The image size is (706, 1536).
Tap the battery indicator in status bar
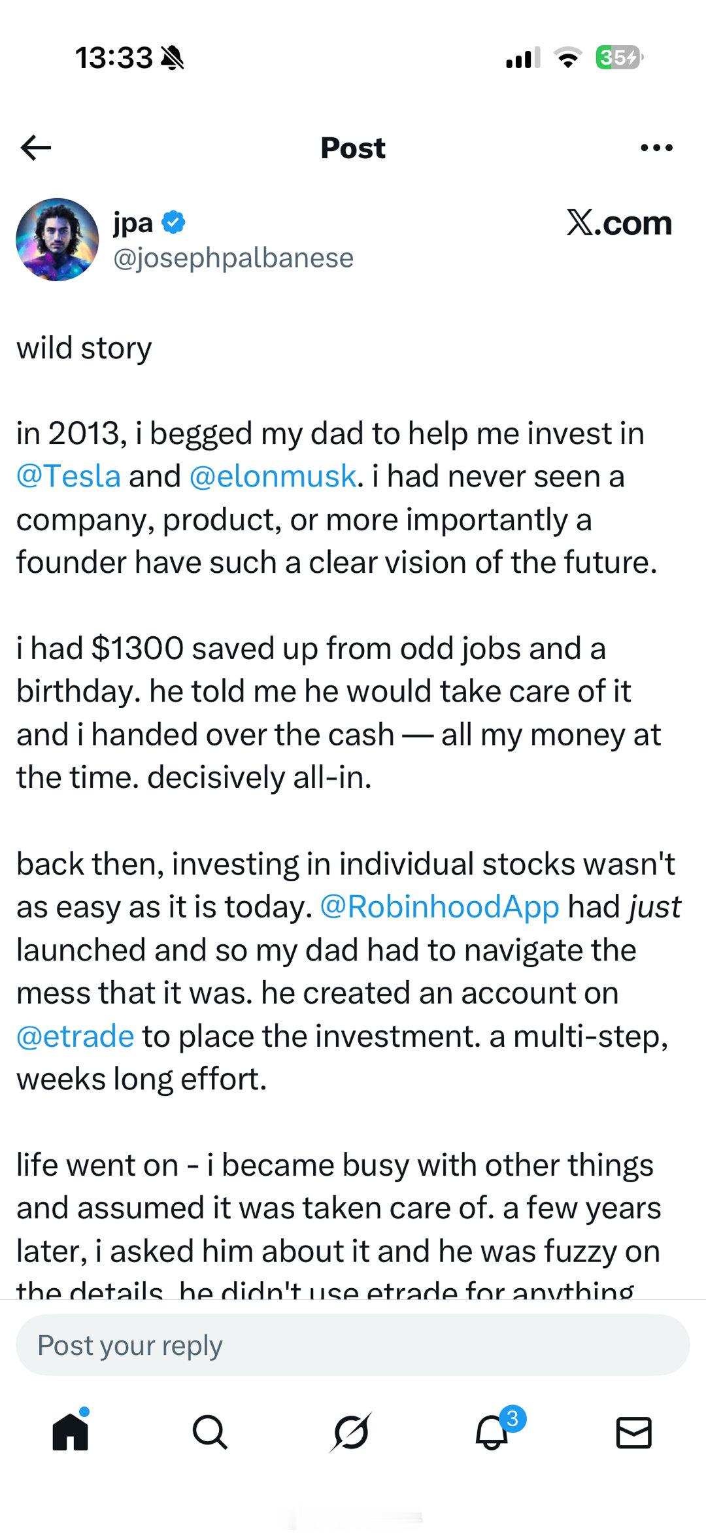click(619, 58)
